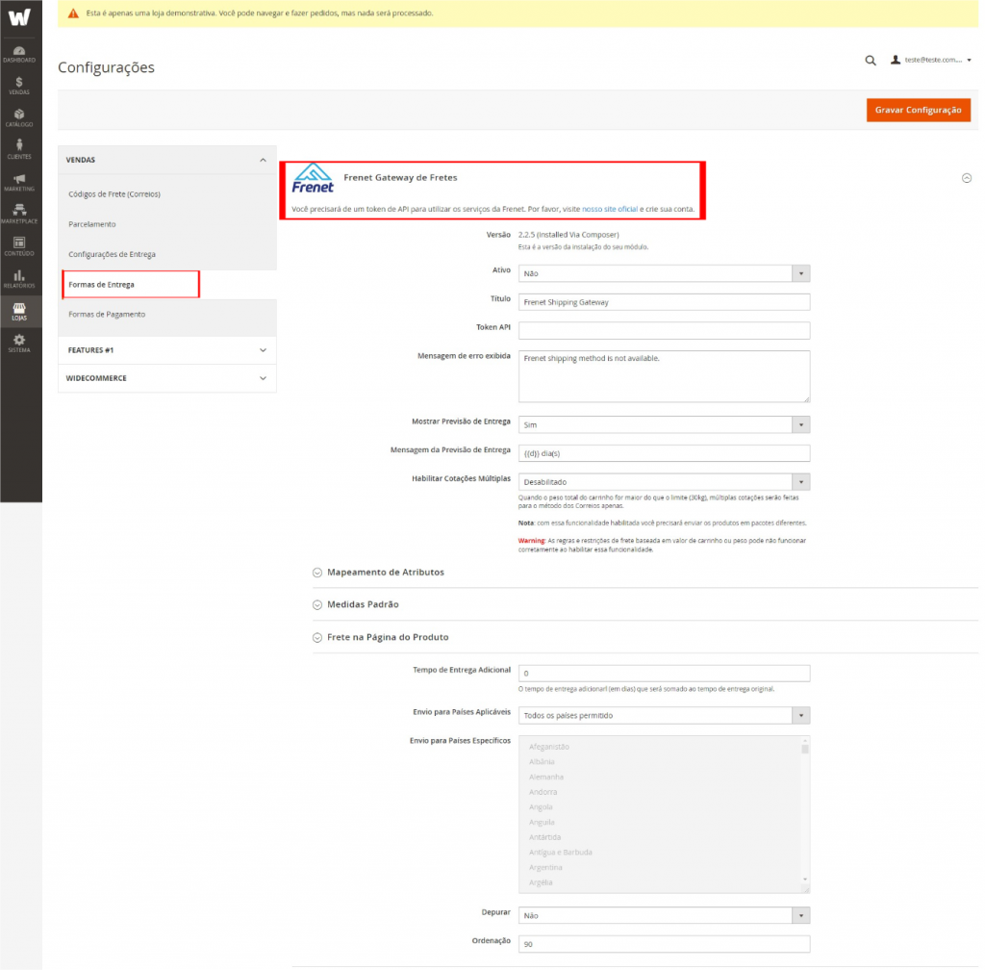
Task: Click the Ordenação input field
Action: tap(664, 944)
